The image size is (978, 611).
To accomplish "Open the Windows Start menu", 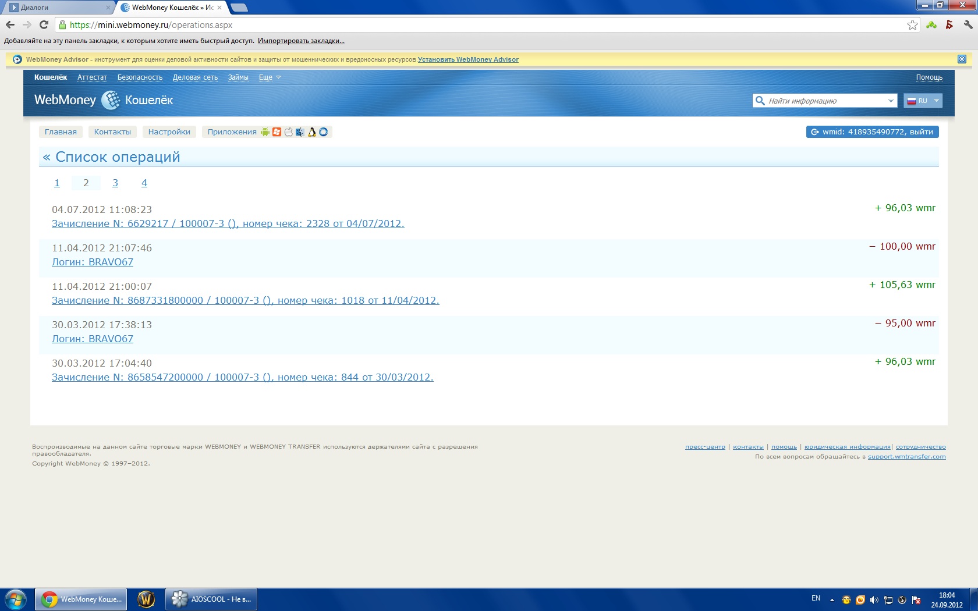I will point(16,599).
